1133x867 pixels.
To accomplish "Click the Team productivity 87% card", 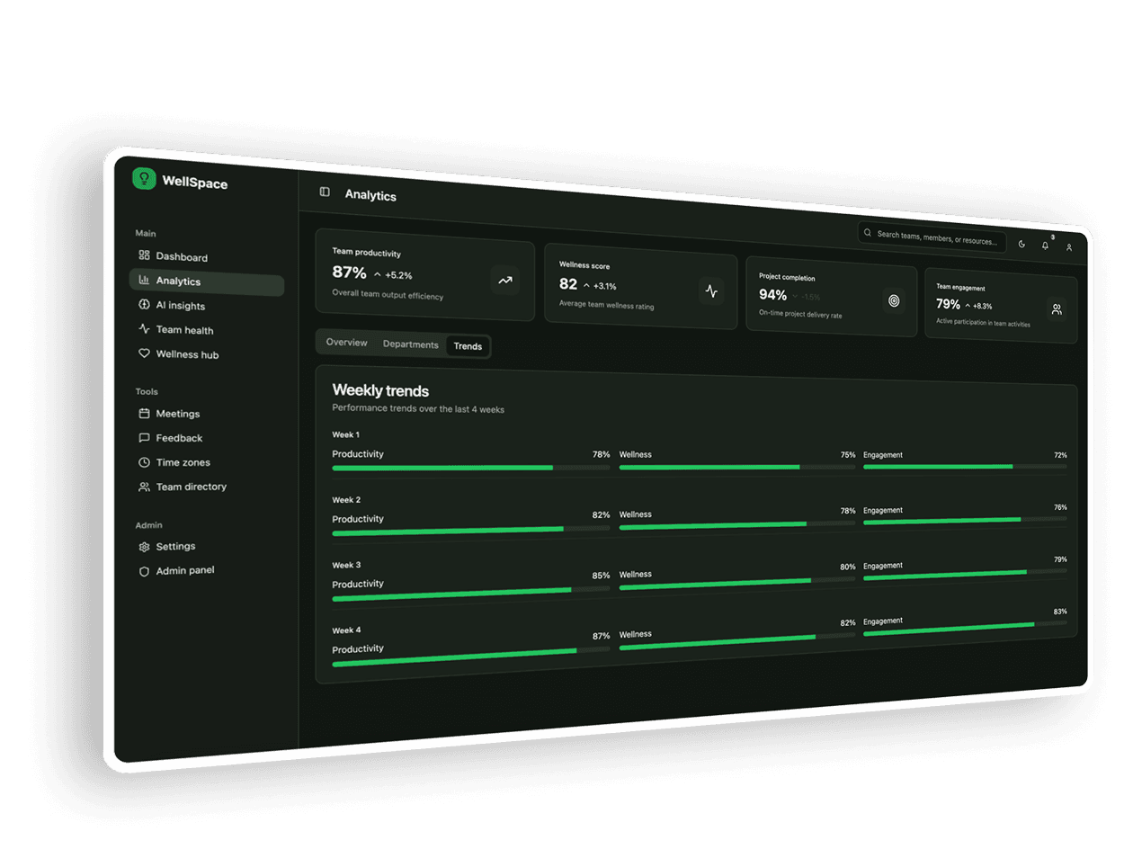I will pos(425,273).
